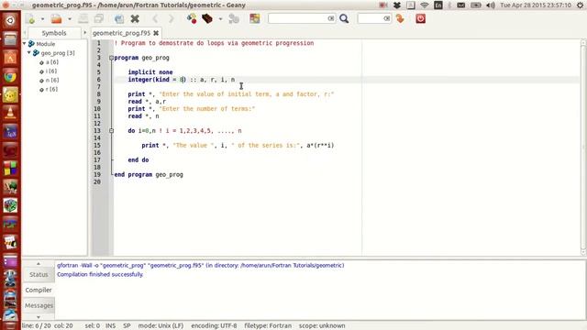587x330 pixels.
Task: Click the Run gears toolbar icon
Action: (x=234, y=18)
